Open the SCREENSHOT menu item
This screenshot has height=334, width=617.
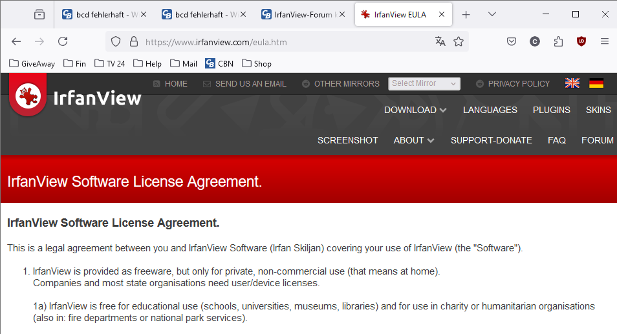[347, 140]
